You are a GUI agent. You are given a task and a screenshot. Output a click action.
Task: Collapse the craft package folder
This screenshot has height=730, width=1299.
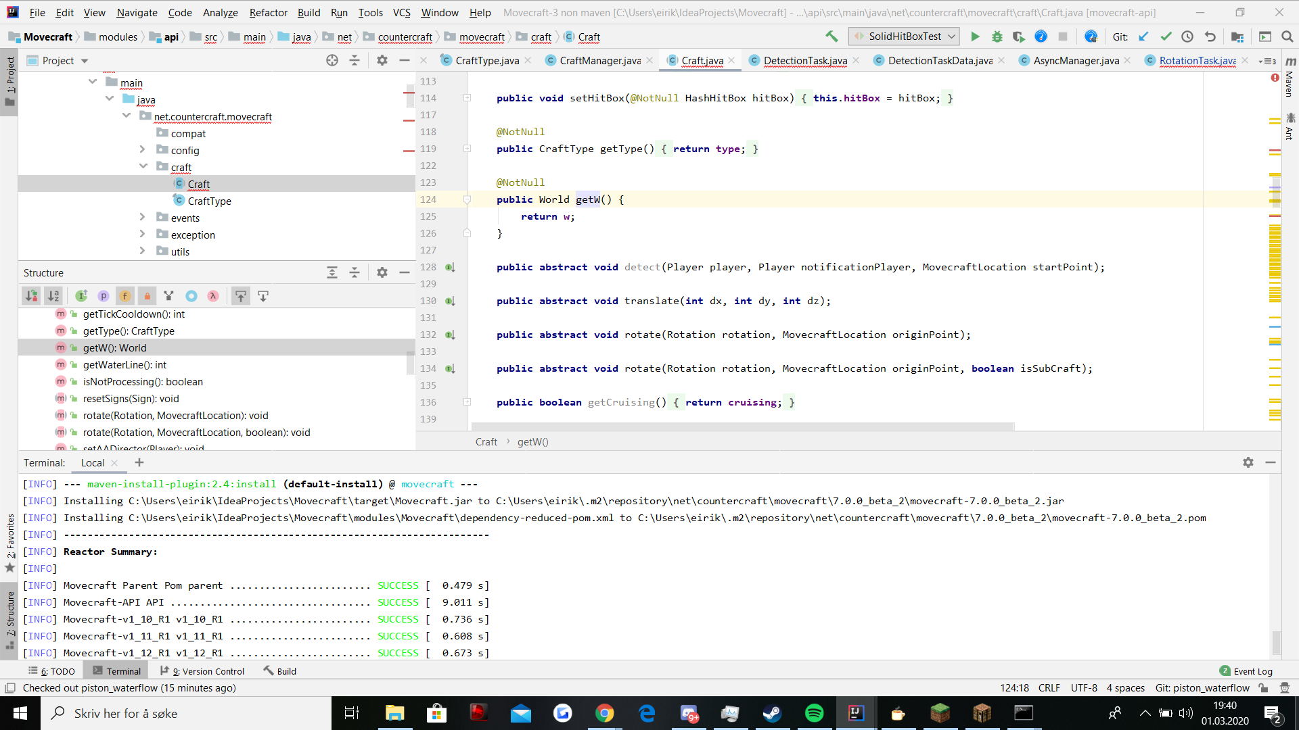point(143,166)
